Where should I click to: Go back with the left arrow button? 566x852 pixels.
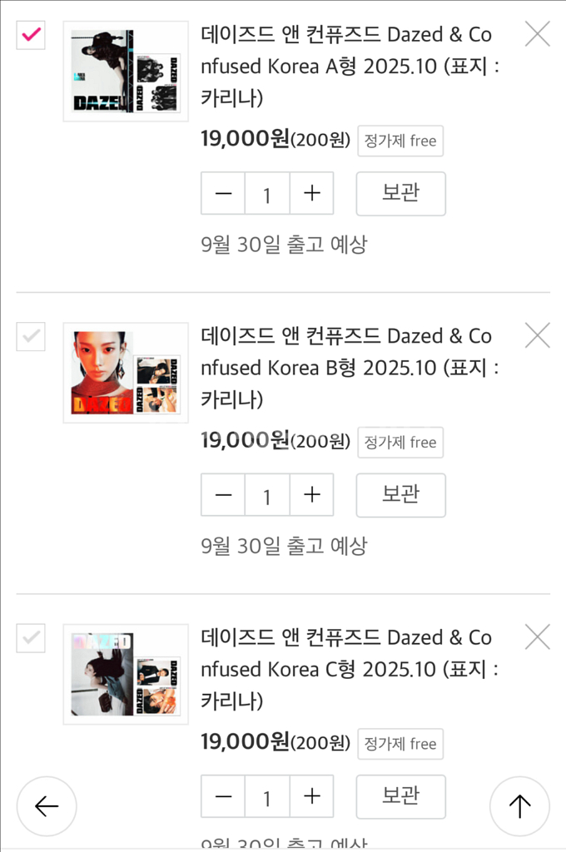point(47,805)
